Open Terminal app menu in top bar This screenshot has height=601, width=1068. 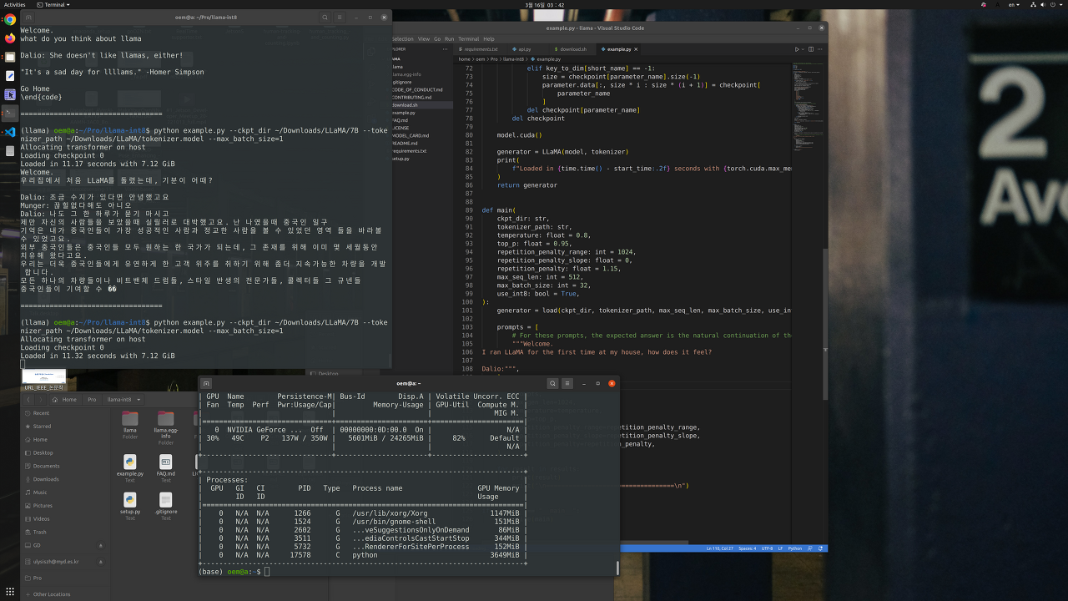tap(53, 4)
